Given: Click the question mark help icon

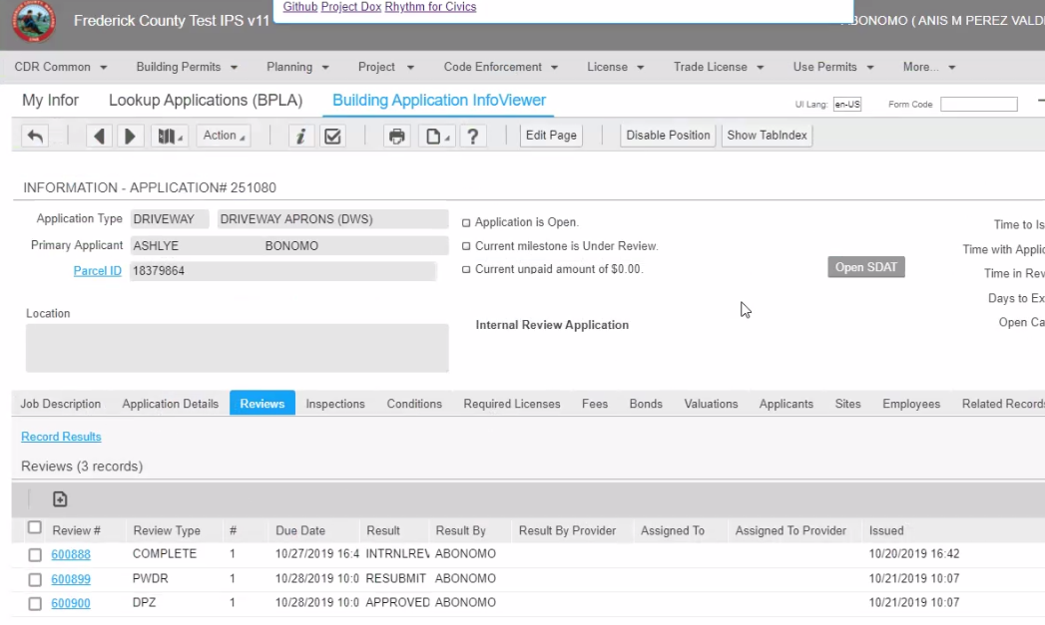Looking at the screenshot, I should pyautogui.click(x=472, y=136).
